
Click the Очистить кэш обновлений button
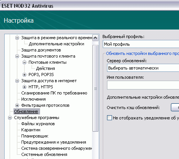[175, 107]
